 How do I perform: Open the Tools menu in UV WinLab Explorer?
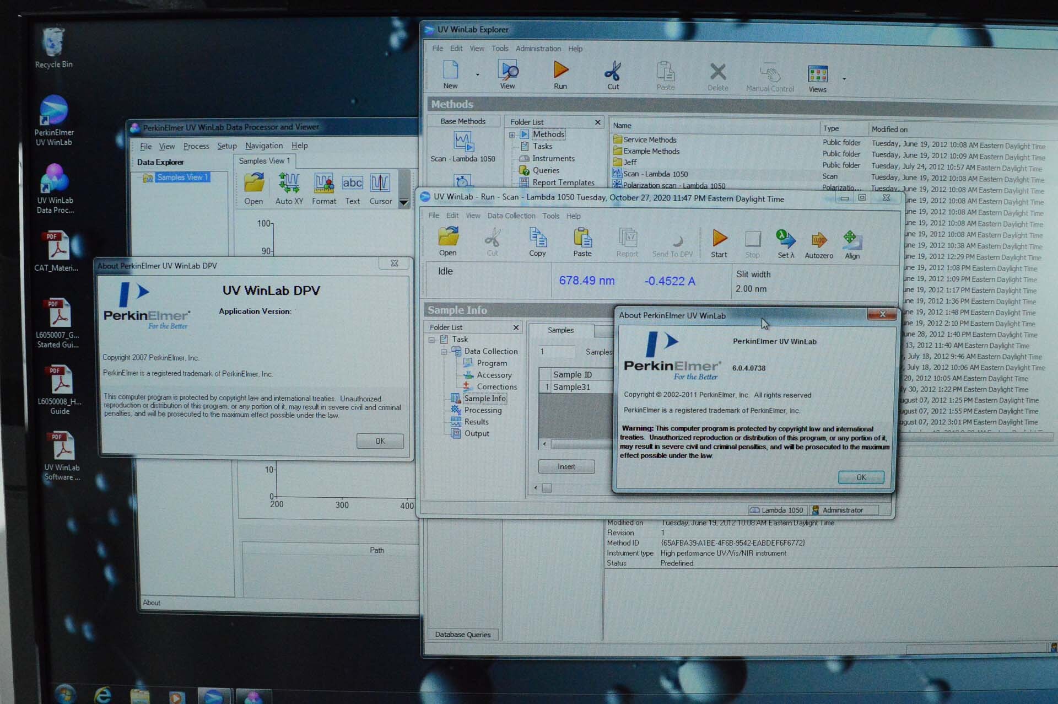[500, 49]
